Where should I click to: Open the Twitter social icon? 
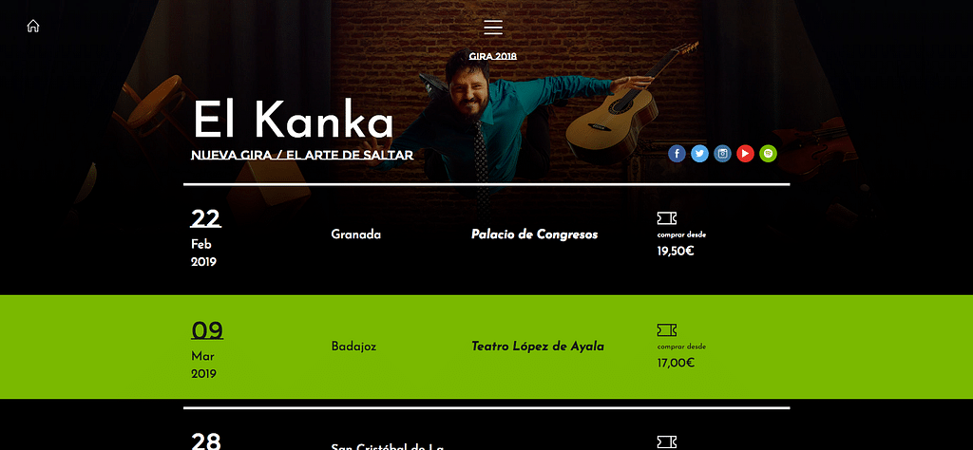tap(700, 153)
